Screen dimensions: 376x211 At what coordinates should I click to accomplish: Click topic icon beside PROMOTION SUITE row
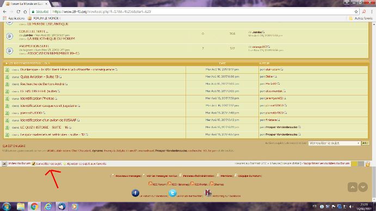[x=10, y=50]
